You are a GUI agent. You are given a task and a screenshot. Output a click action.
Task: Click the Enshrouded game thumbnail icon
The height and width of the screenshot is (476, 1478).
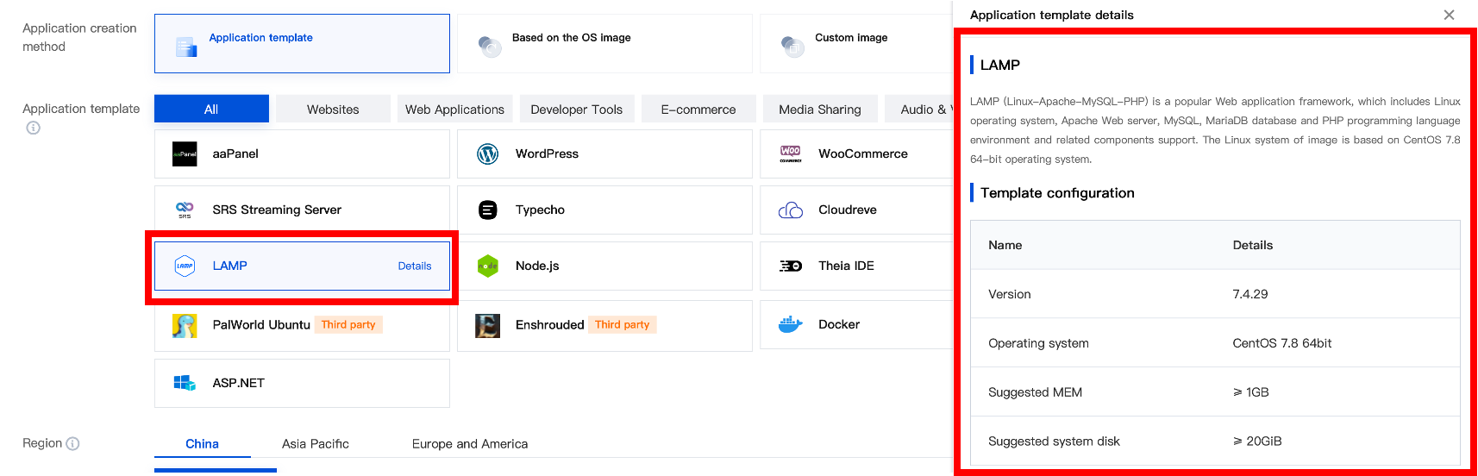(488, 325)
